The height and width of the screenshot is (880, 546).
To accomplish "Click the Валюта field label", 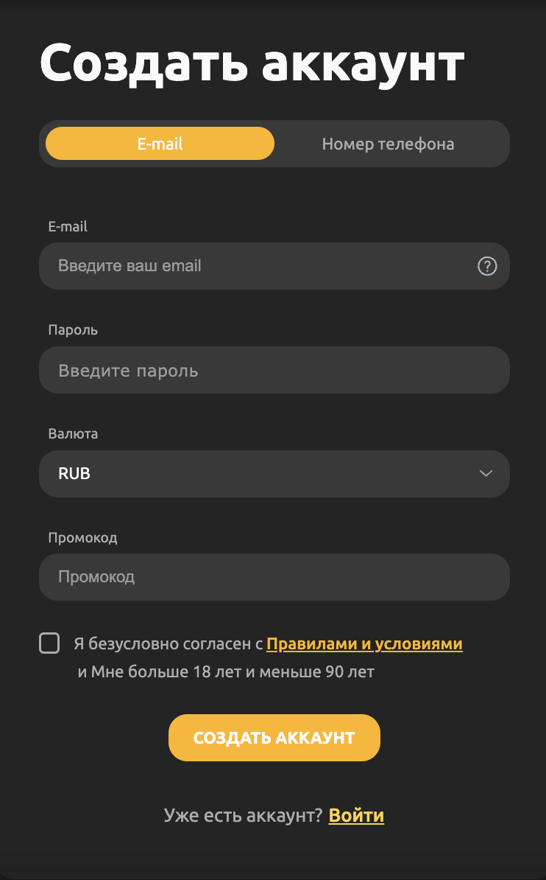I will [x=73, y=433].
